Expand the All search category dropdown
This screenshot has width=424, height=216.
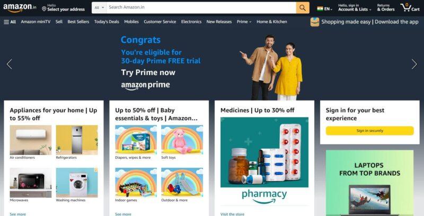[99, 8]
